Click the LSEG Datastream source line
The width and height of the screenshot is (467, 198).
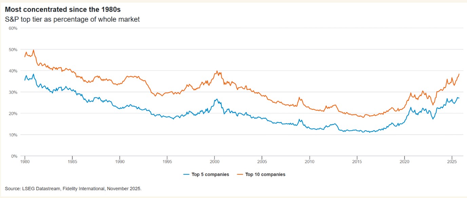73,189
